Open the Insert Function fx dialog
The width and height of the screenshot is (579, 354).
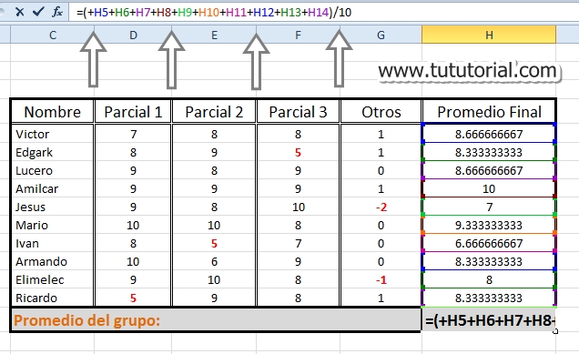[x=57, y=12]
